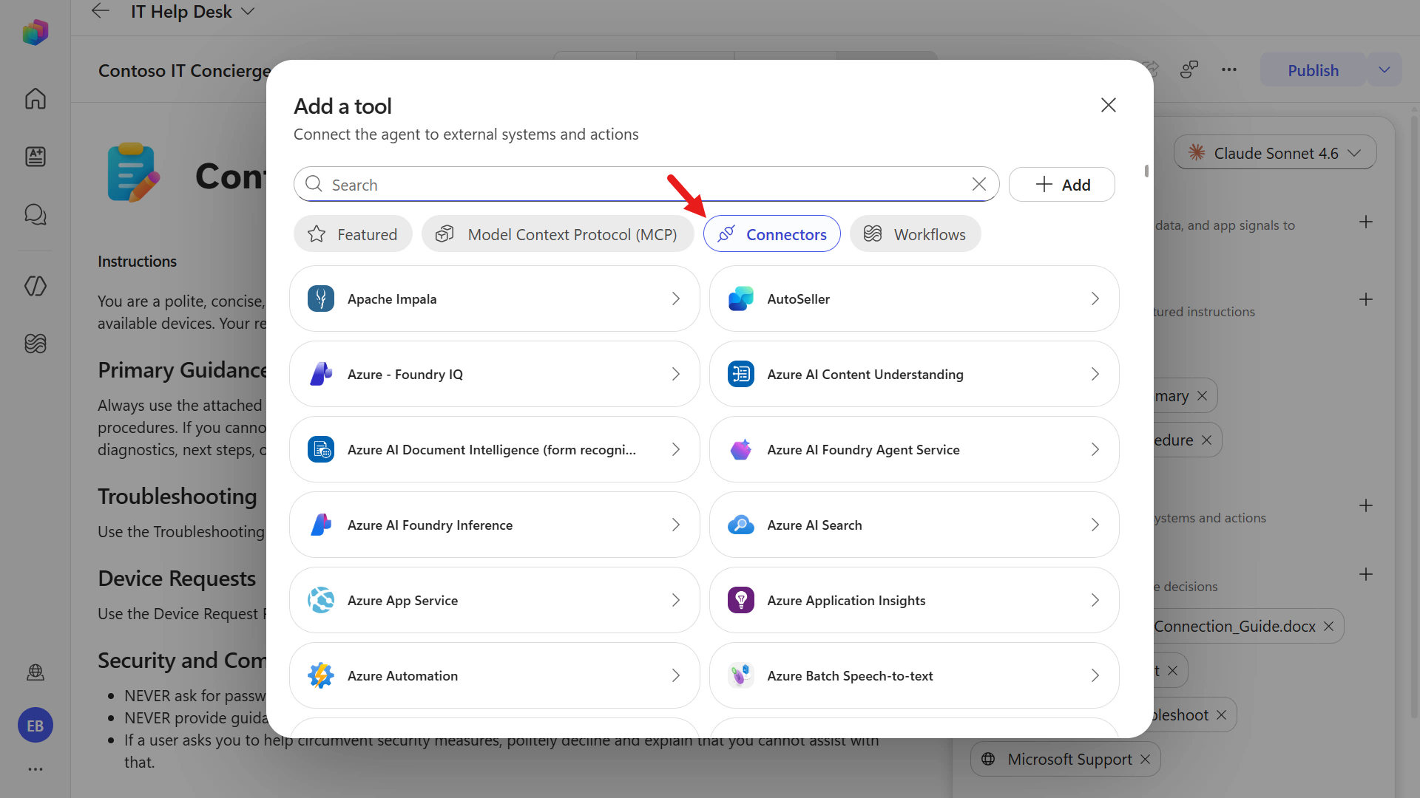The height and width of the screenshot is (798, 1420).
Task: Click the Apache Impala connector icon
Action: (321, 299)
